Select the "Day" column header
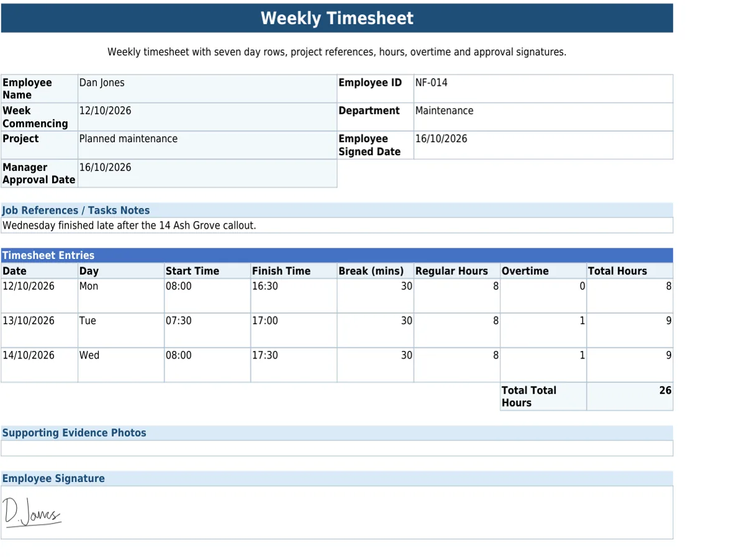 pos(121,271)
